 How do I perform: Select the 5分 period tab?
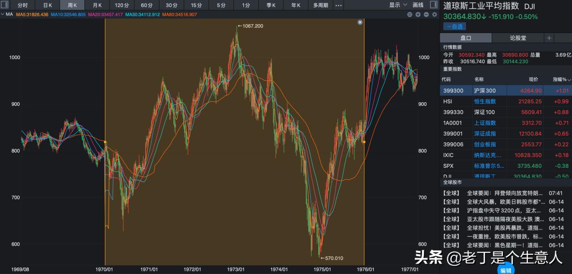221,5
